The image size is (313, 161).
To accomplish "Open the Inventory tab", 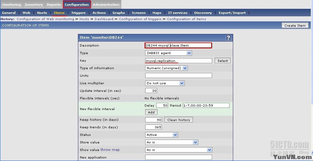I will pos(34,5).
